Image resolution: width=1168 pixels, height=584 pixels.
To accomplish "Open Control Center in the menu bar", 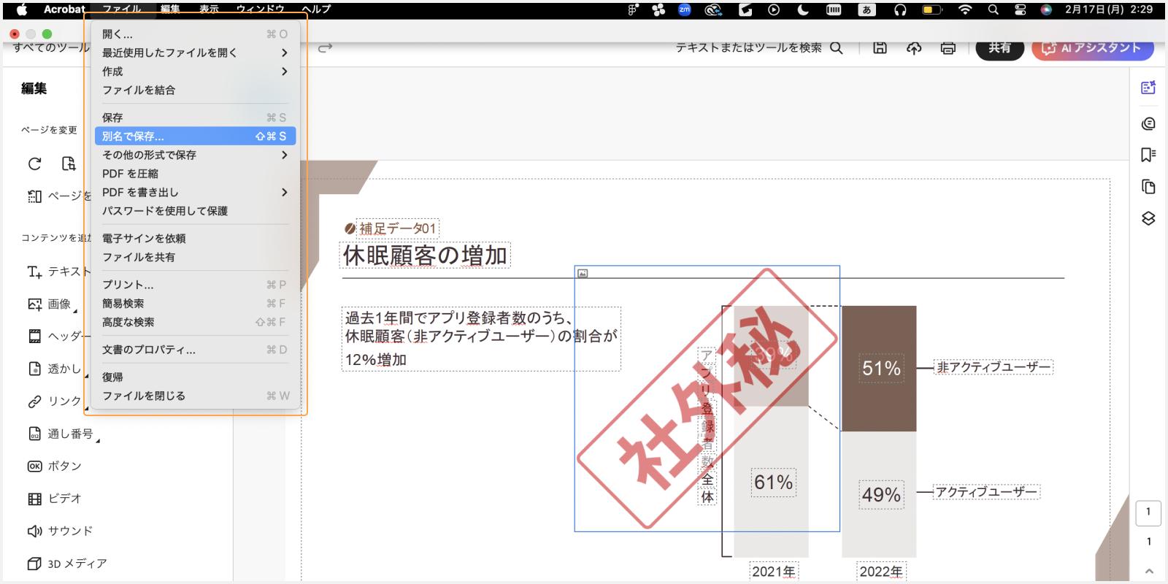I will coord(1020,9).
